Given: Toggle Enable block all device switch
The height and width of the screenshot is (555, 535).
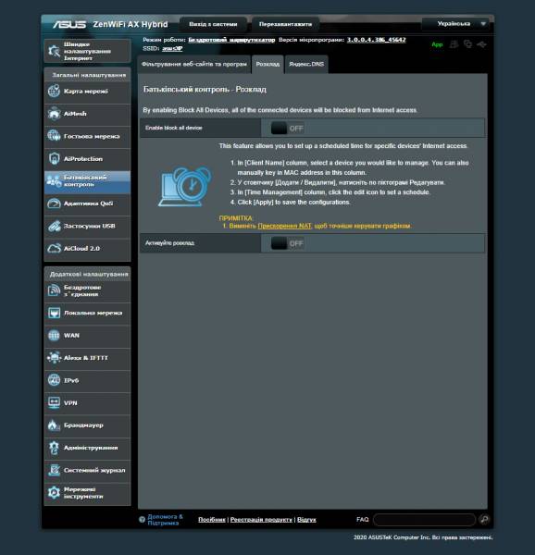Looking at the screenshot, I should (287, 129).
